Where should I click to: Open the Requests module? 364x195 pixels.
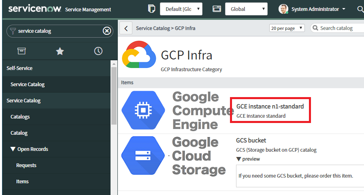56,165
